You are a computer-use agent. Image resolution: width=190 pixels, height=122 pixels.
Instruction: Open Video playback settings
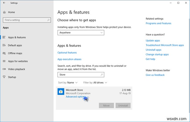coord(16,69)
